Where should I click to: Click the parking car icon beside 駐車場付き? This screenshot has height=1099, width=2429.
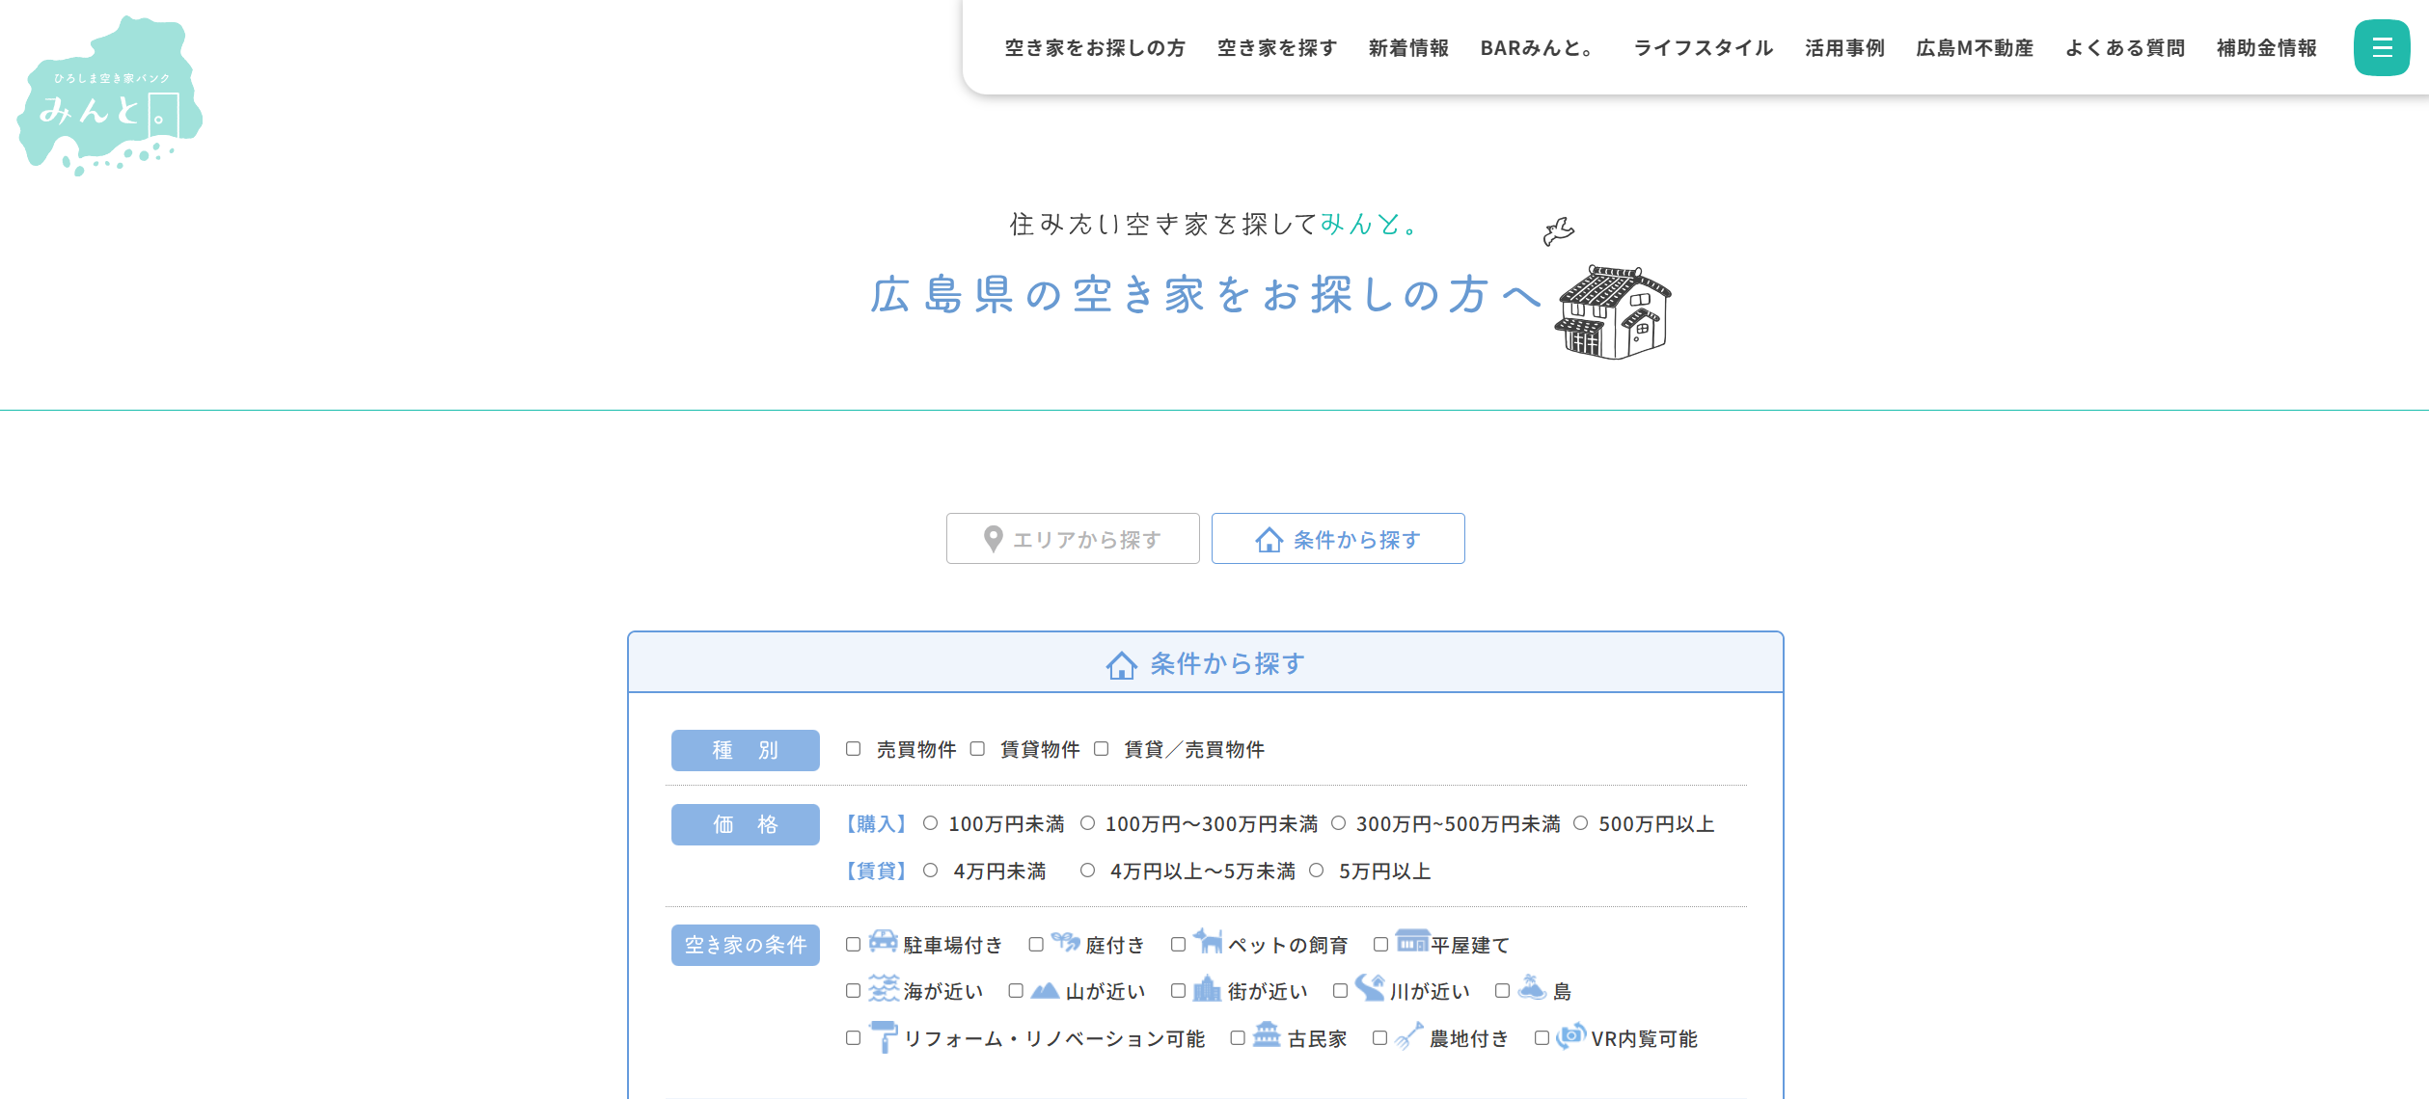click(882, 944)
